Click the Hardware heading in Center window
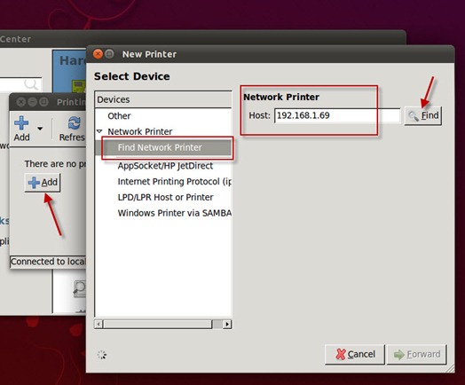465x385 pixels. coord(73,60)
